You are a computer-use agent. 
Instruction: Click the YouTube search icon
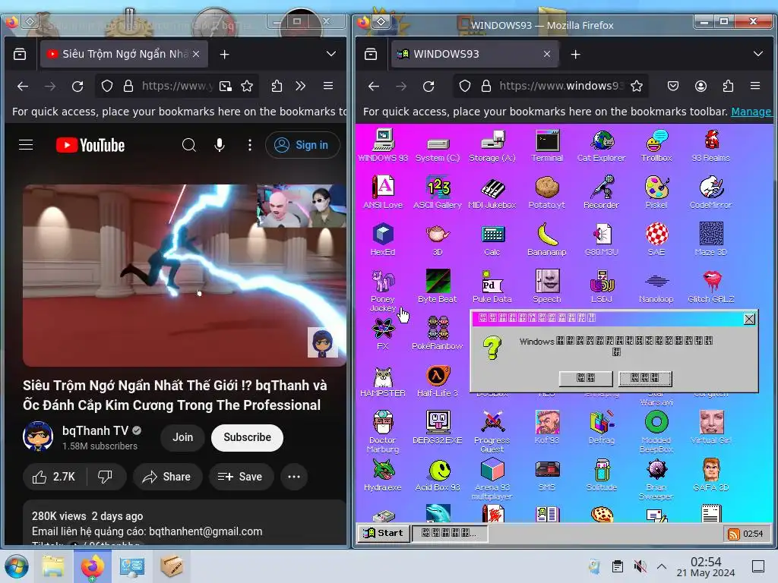[188, 145]
